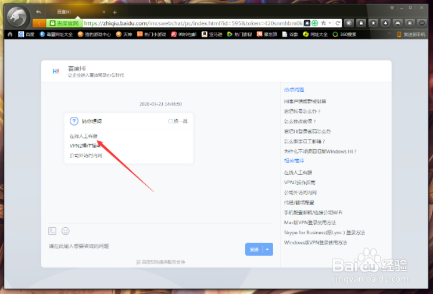Open the bookmark star dropdown arrow

pyautogui.click(x=330, y=23)
